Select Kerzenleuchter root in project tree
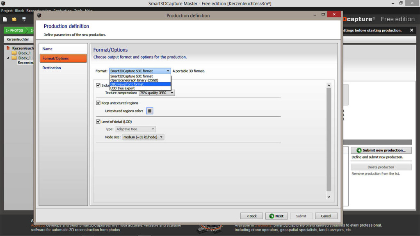Image resolution: width=420 pixels, height=236 pixels. (x=23, y=48)
